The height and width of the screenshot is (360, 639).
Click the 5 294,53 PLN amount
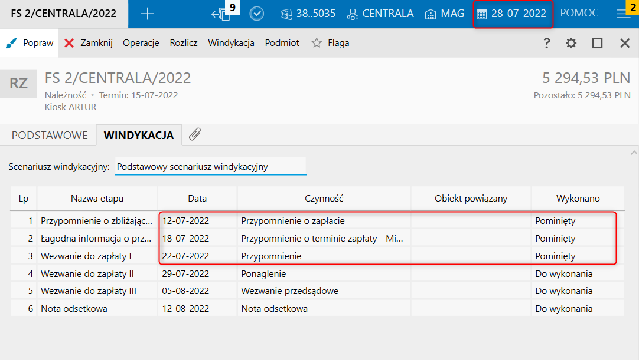pyautogui.click(x=586, y=78)
